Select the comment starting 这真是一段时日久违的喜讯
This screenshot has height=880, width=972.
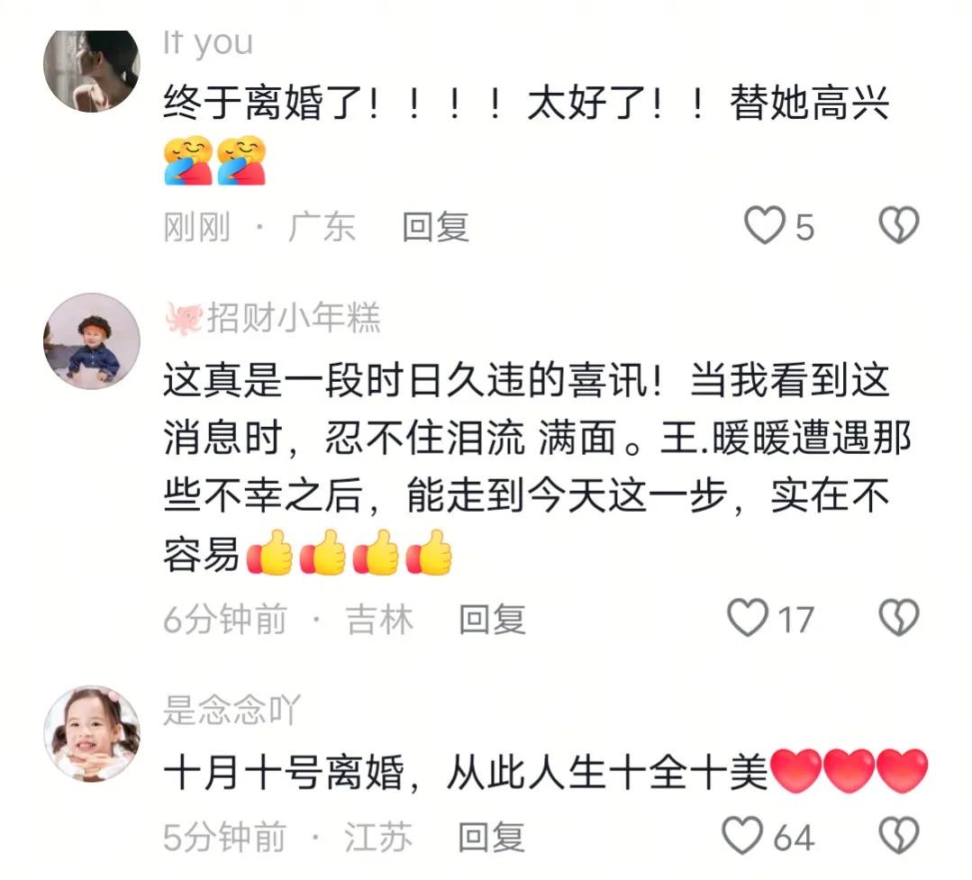click(537, 467)
